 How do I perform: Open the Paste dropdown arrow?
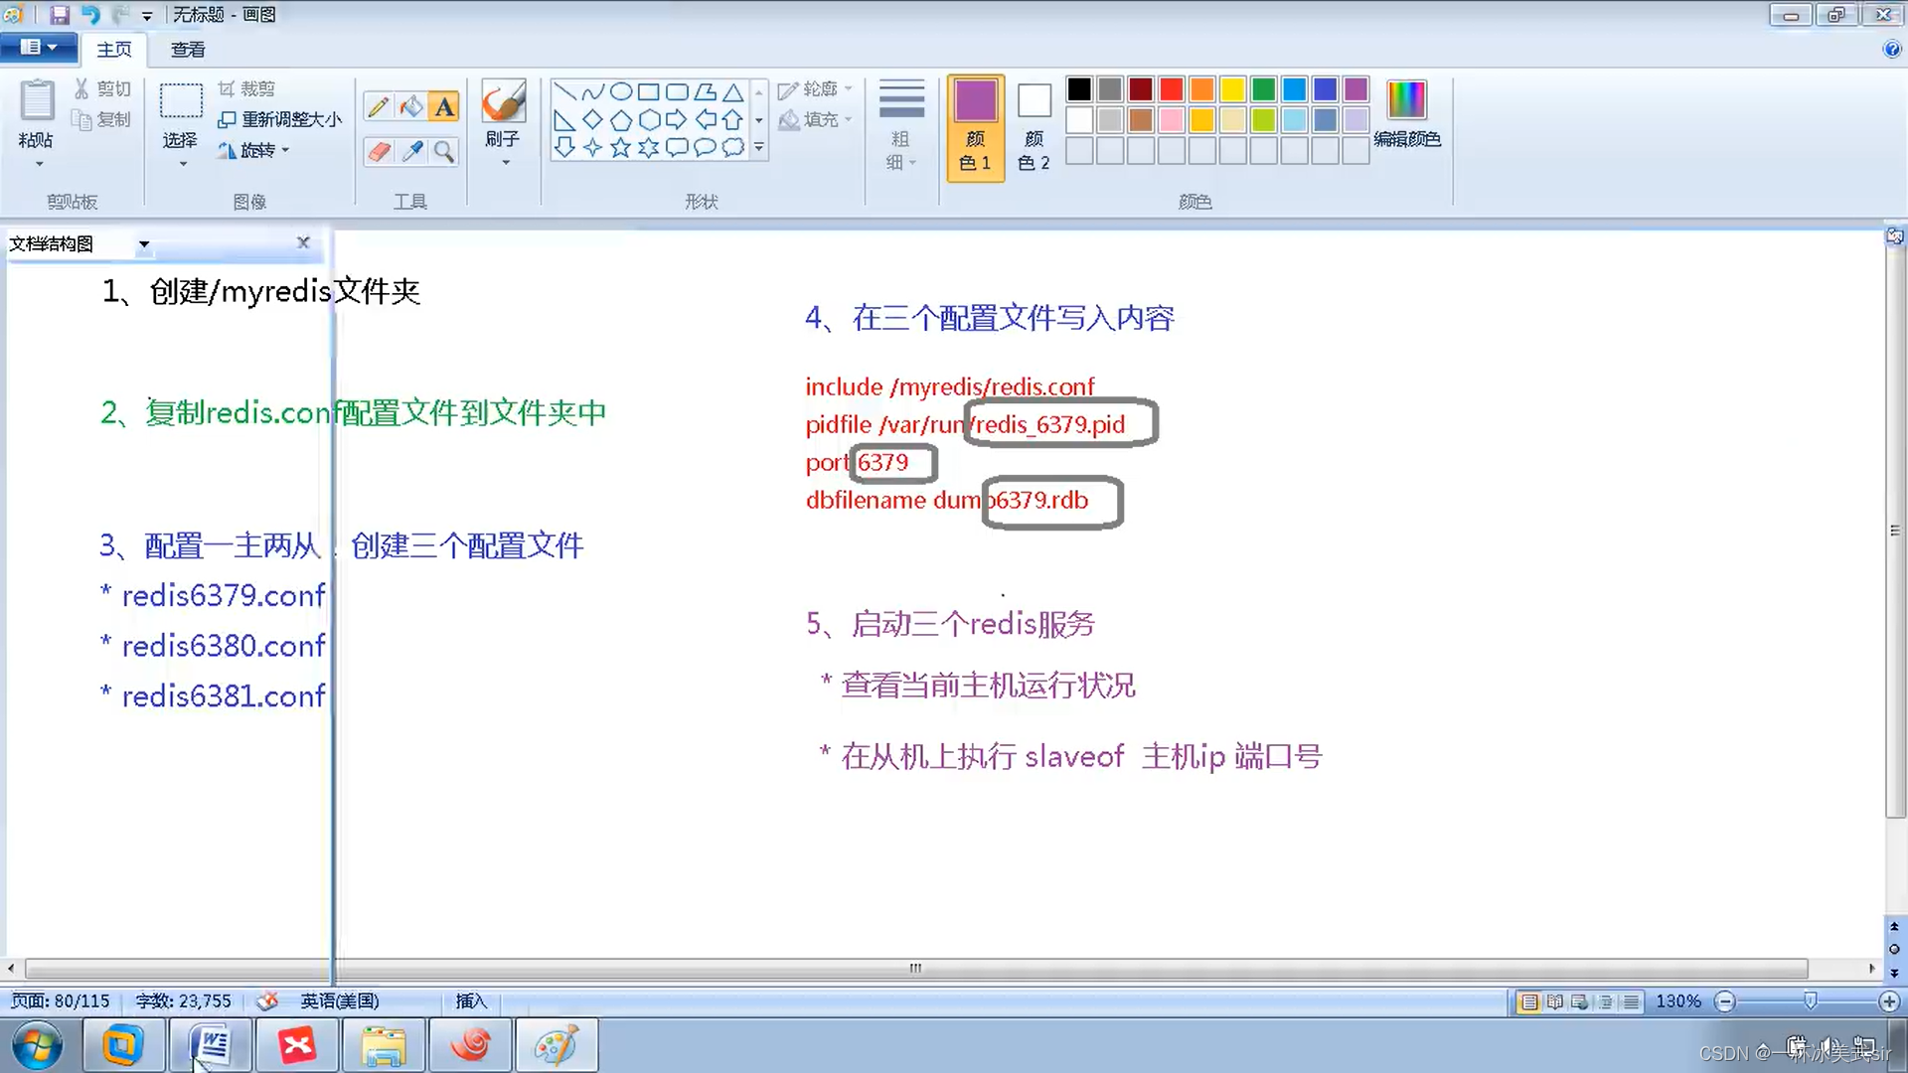tap(39, 164)
